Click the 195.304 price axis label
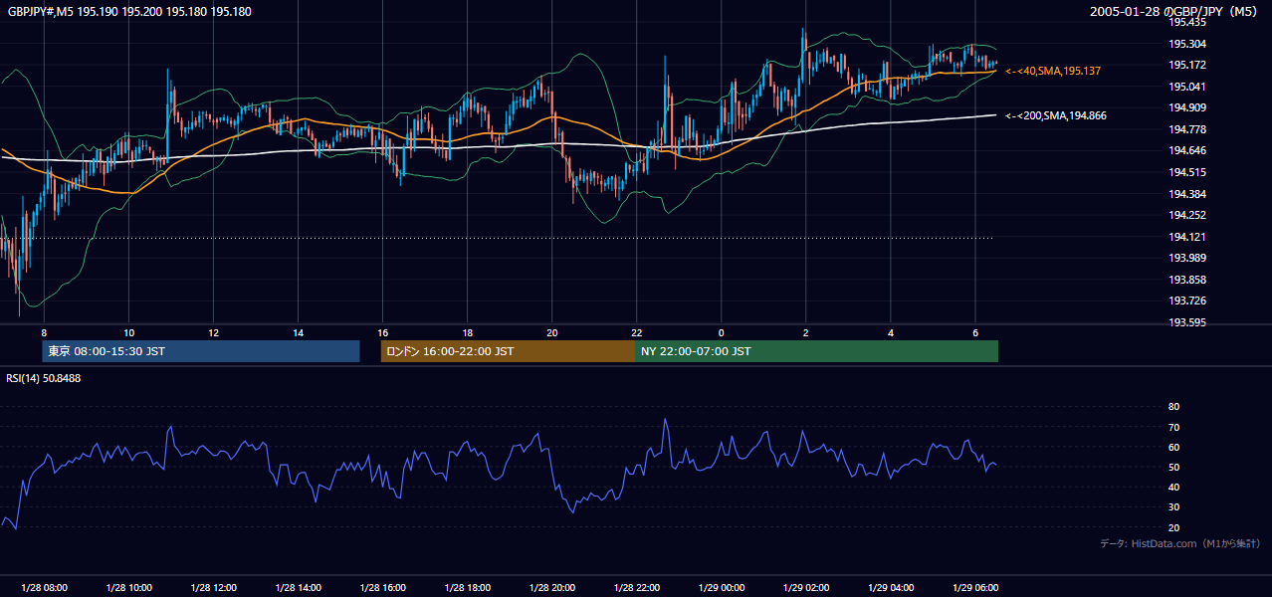Screen dimensions: 1272x597 1187,44
